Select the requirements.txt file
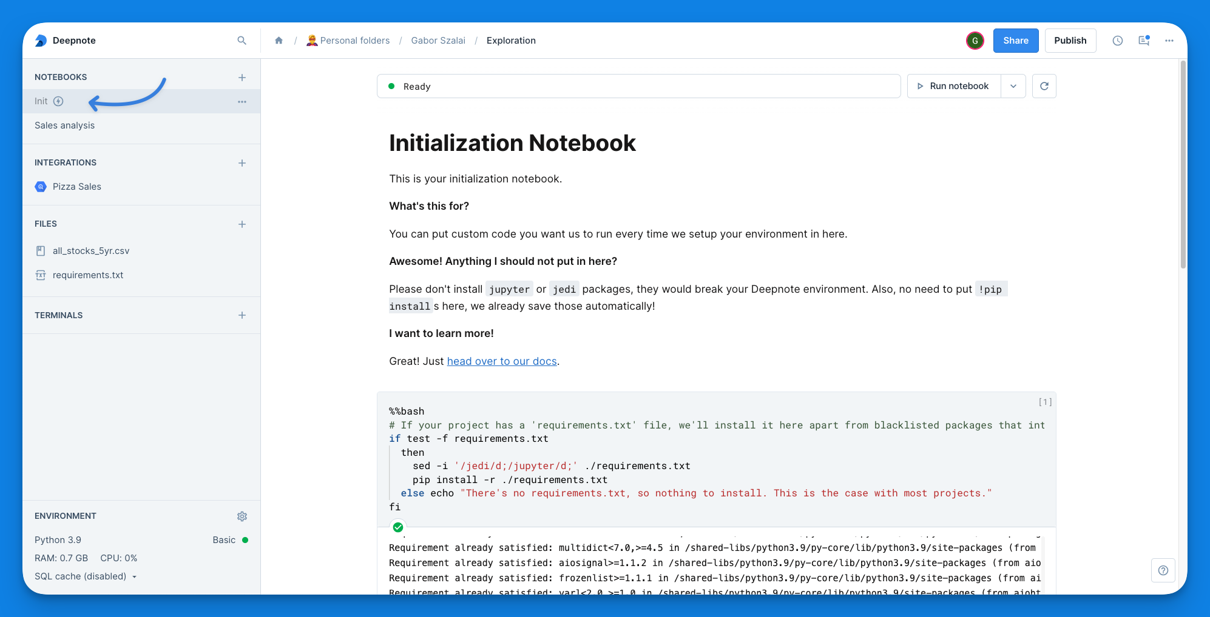1210x617 pixels. 88,275
